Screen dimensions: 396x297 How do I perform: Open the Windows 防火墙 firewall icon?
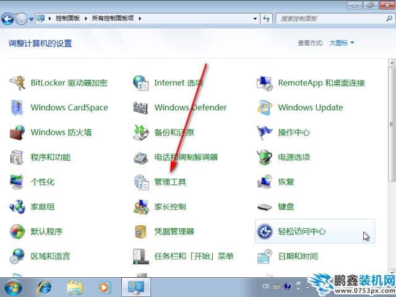17,132
